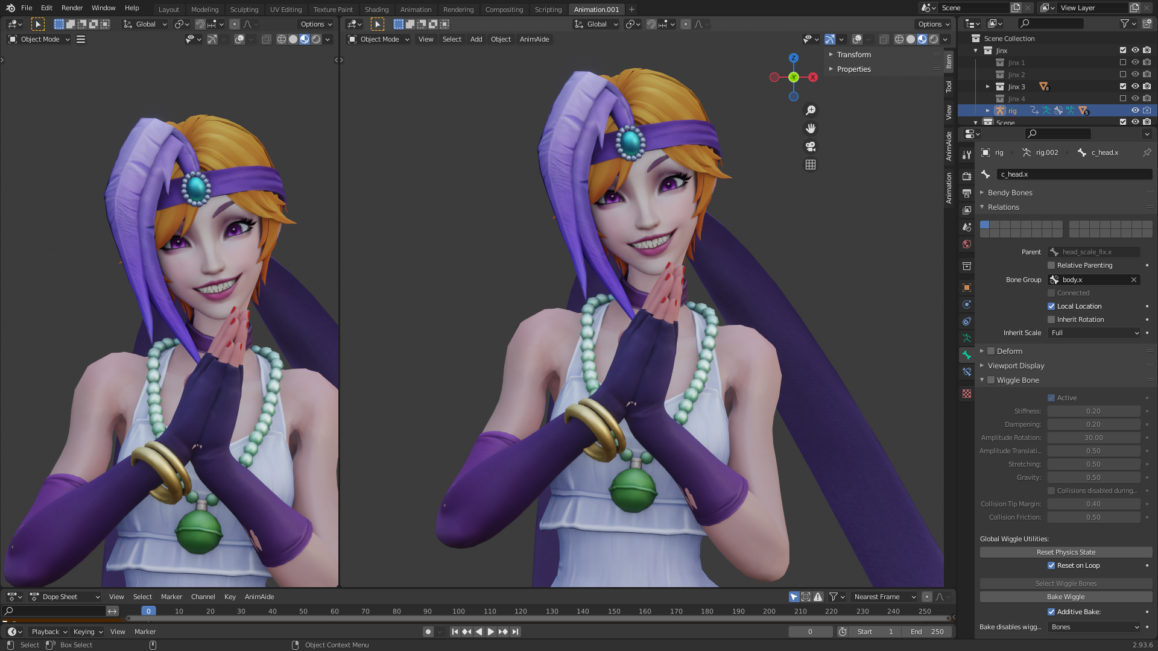Enable the Wiggle Bone checkbox

(x=991, y=380)
